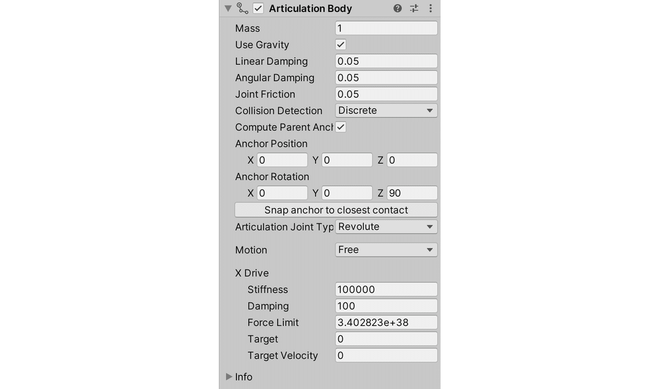Open the presets selector for Articulation Body
Screen dimensions: 660x389
click(414, 8)
